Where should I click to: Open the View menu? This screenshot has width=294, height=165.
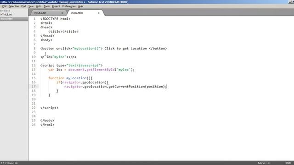tap(31, 6)
